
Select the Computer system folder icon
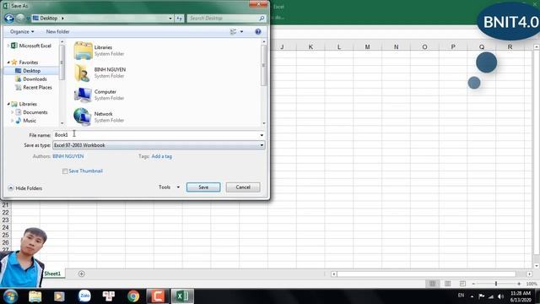(x=83, y=95)
